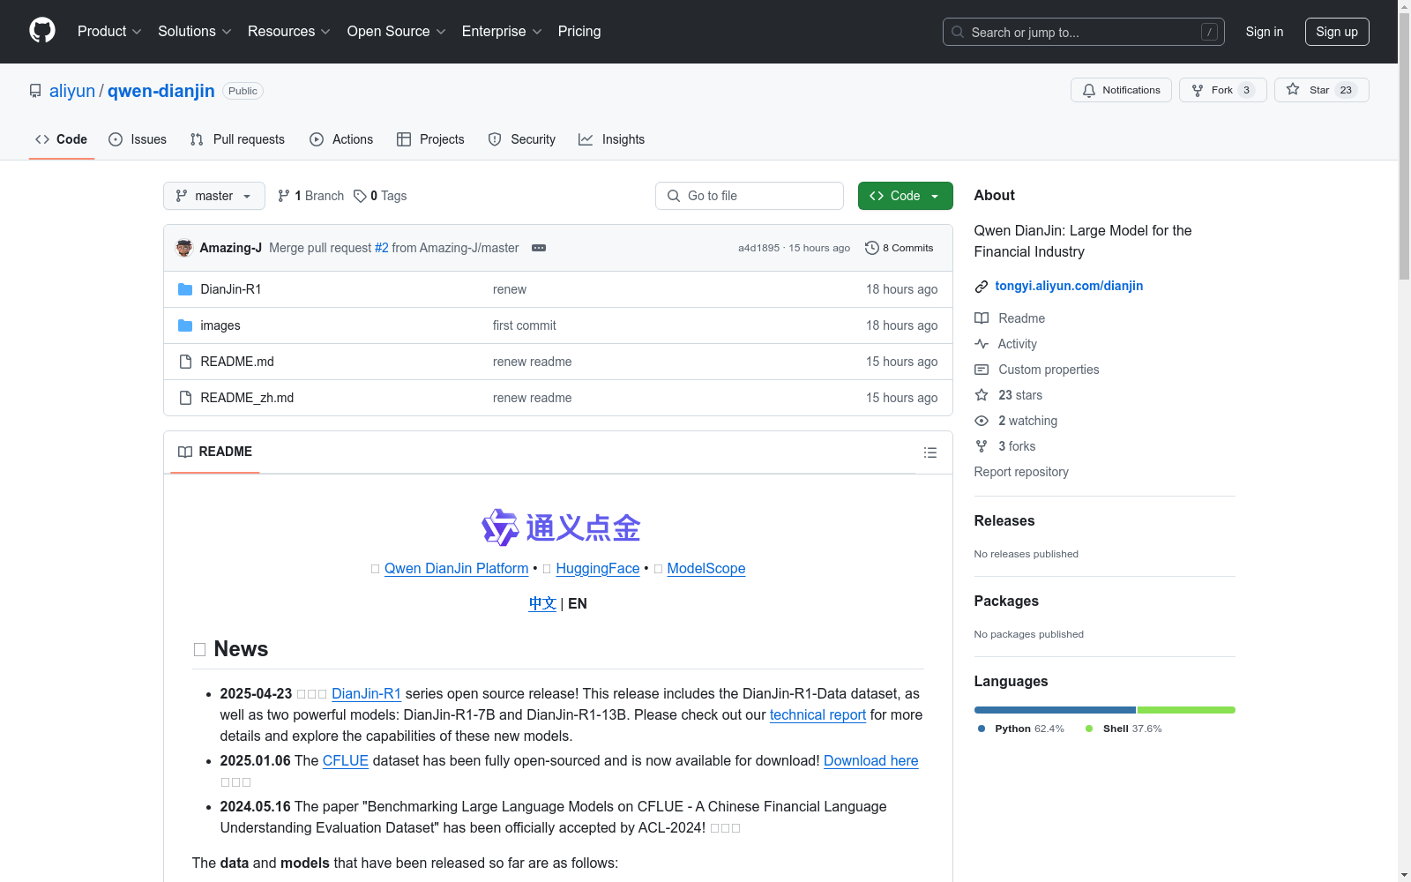
Task: Click the Amazing-J avatar image
Action: click(184, 248)
